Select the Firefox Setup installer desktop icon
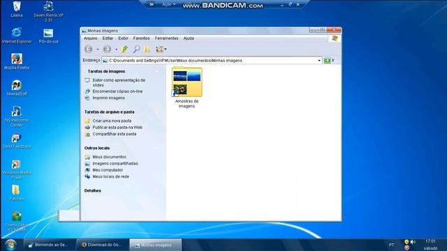447x251 pixels. (x=17, y=222)
